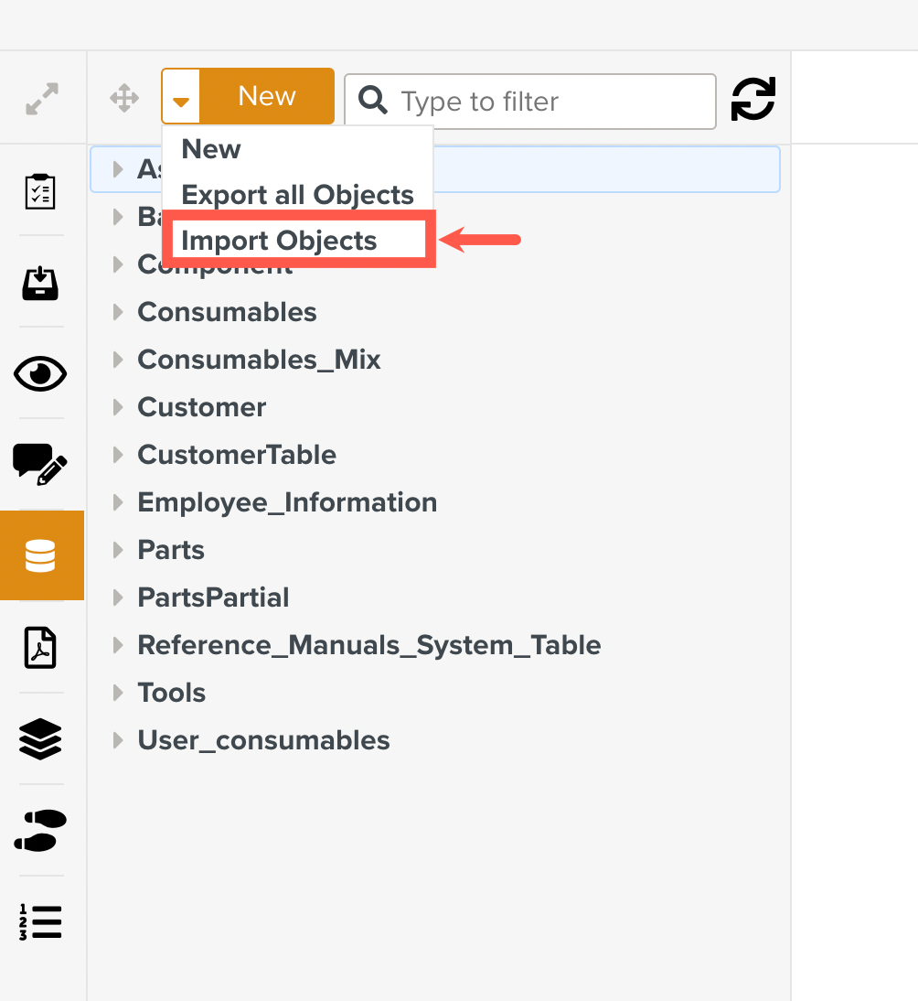Expand the Consumables tree node
Viewport: 918px width, 1001px height.
(x=118, y=312)
